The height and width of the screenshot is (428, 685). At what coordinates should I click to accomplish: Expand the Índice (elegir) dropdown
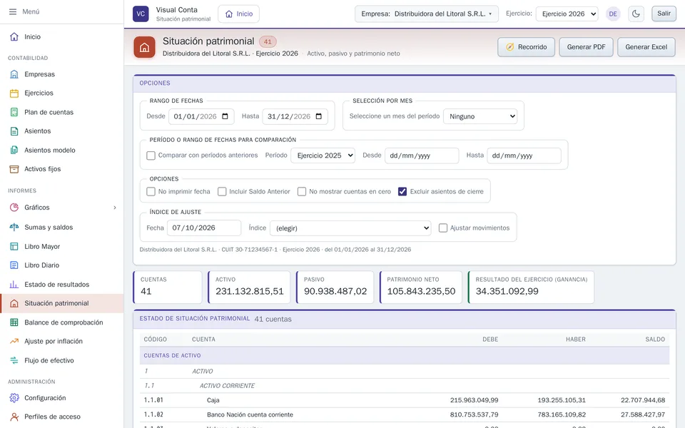pos(350,228)
